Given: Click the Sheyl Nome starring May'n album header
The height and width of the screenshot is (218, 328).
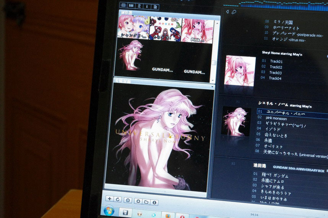Looking at the screenshot, I should tap(282, 54).
